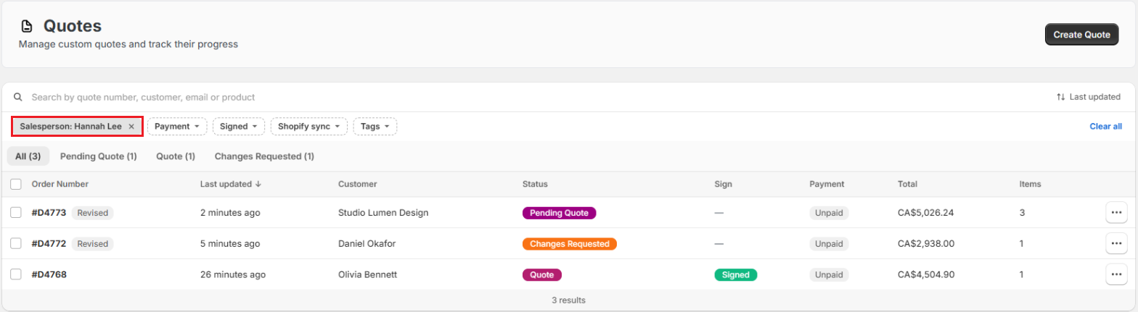
Task: Click the Quote status badge for Olivia Bennett
Action: click(x=542, y=274)
